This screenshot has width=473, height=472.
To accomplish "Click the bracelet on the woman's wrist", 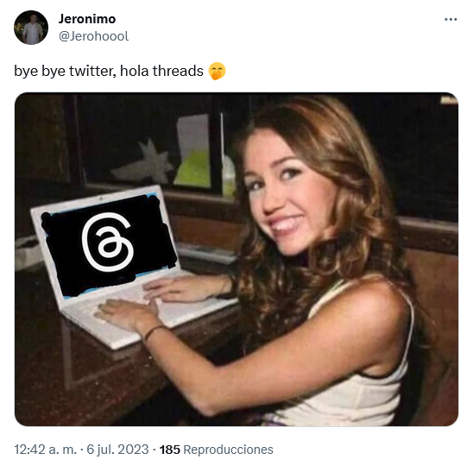I will click(153, 331).
